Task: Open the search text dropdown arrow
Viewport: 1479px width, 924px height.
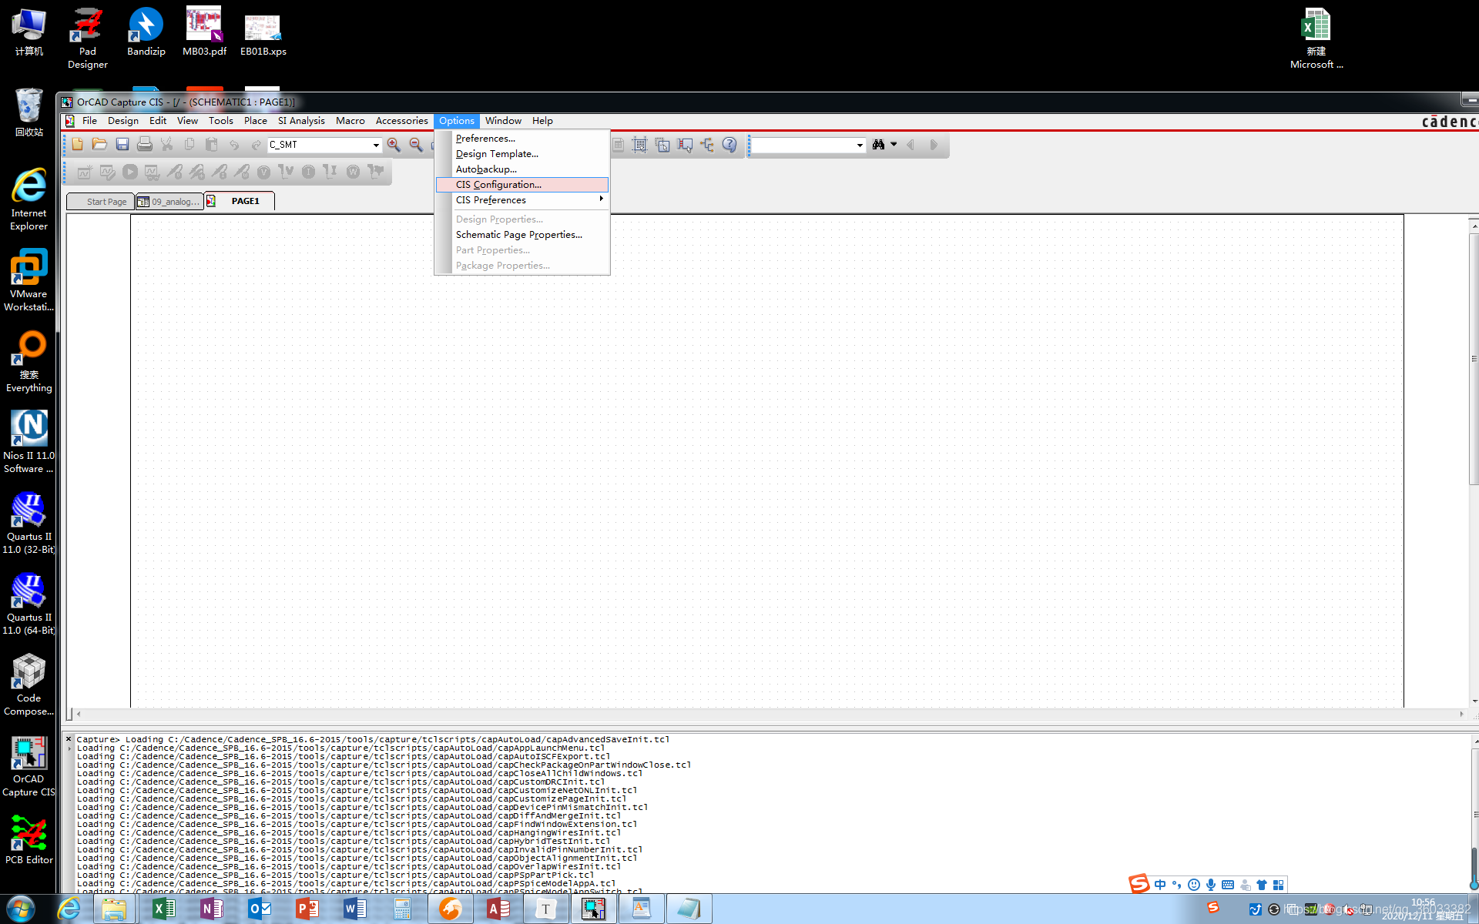Action: coord(860,145)
